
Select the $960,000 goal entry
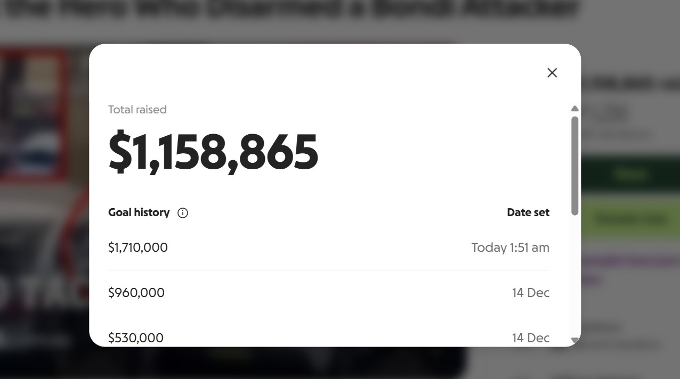pyautogui.click(x=136, y=293)
